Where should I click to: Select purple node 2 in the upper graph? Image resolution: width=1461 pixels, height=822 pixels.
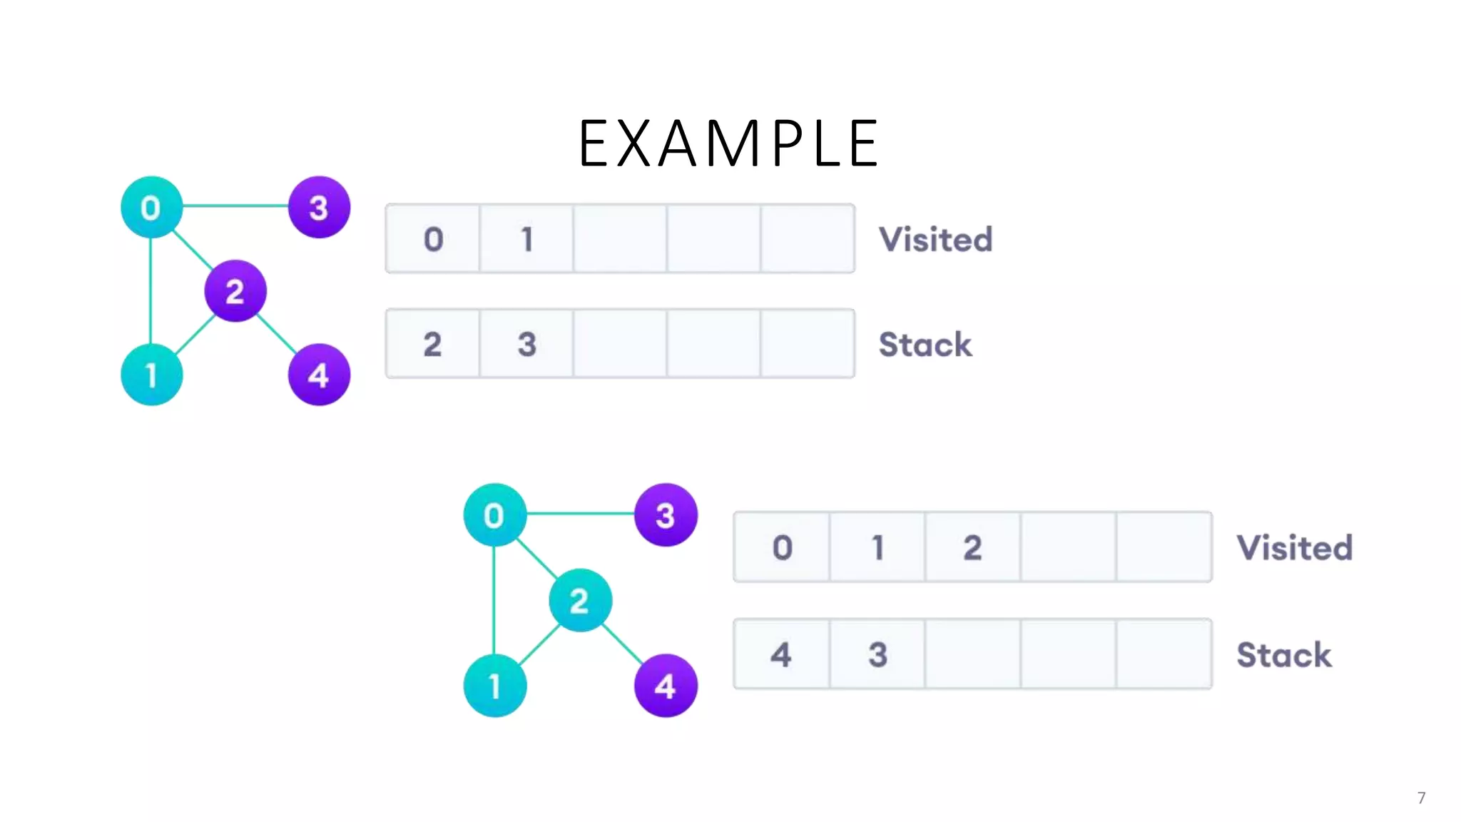[235, 291]
